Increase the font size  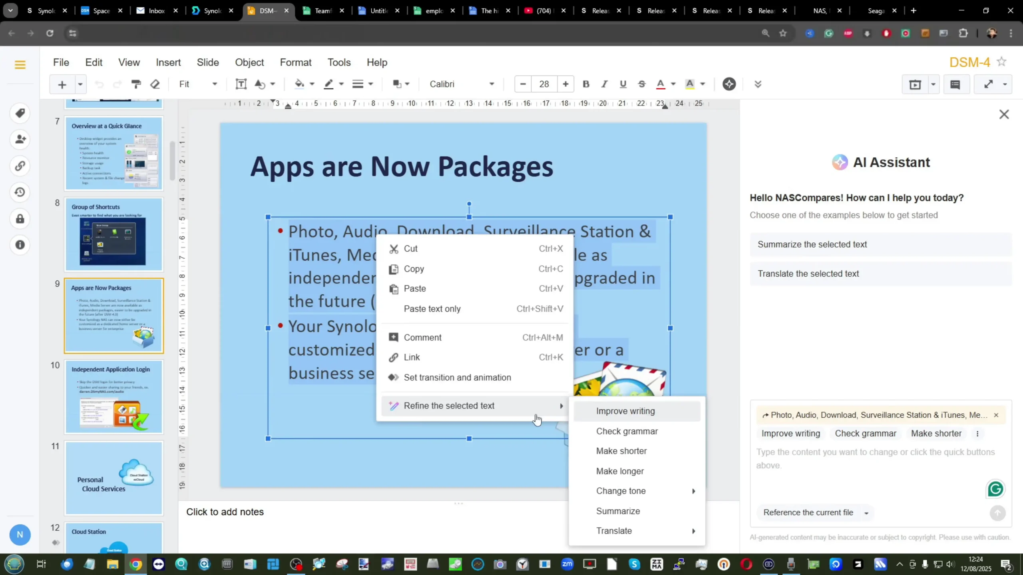(565, 84)
